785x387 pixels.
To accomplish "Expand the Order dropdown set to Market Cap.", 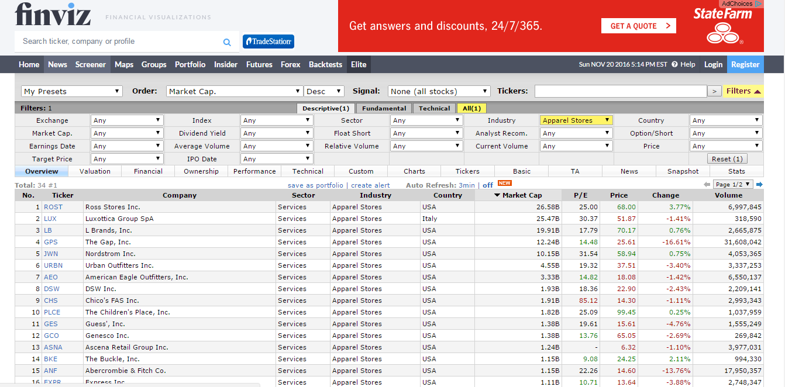I will tap(234, 91).
